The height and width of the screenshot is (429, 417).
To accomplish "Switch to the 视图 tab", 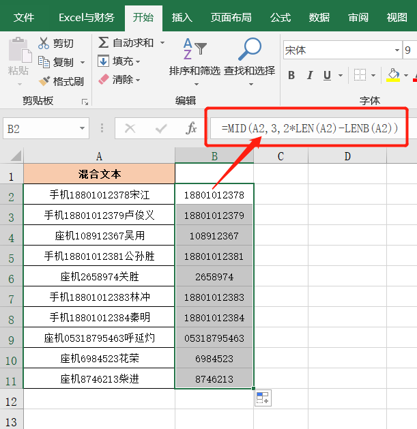I will [397, 18].
